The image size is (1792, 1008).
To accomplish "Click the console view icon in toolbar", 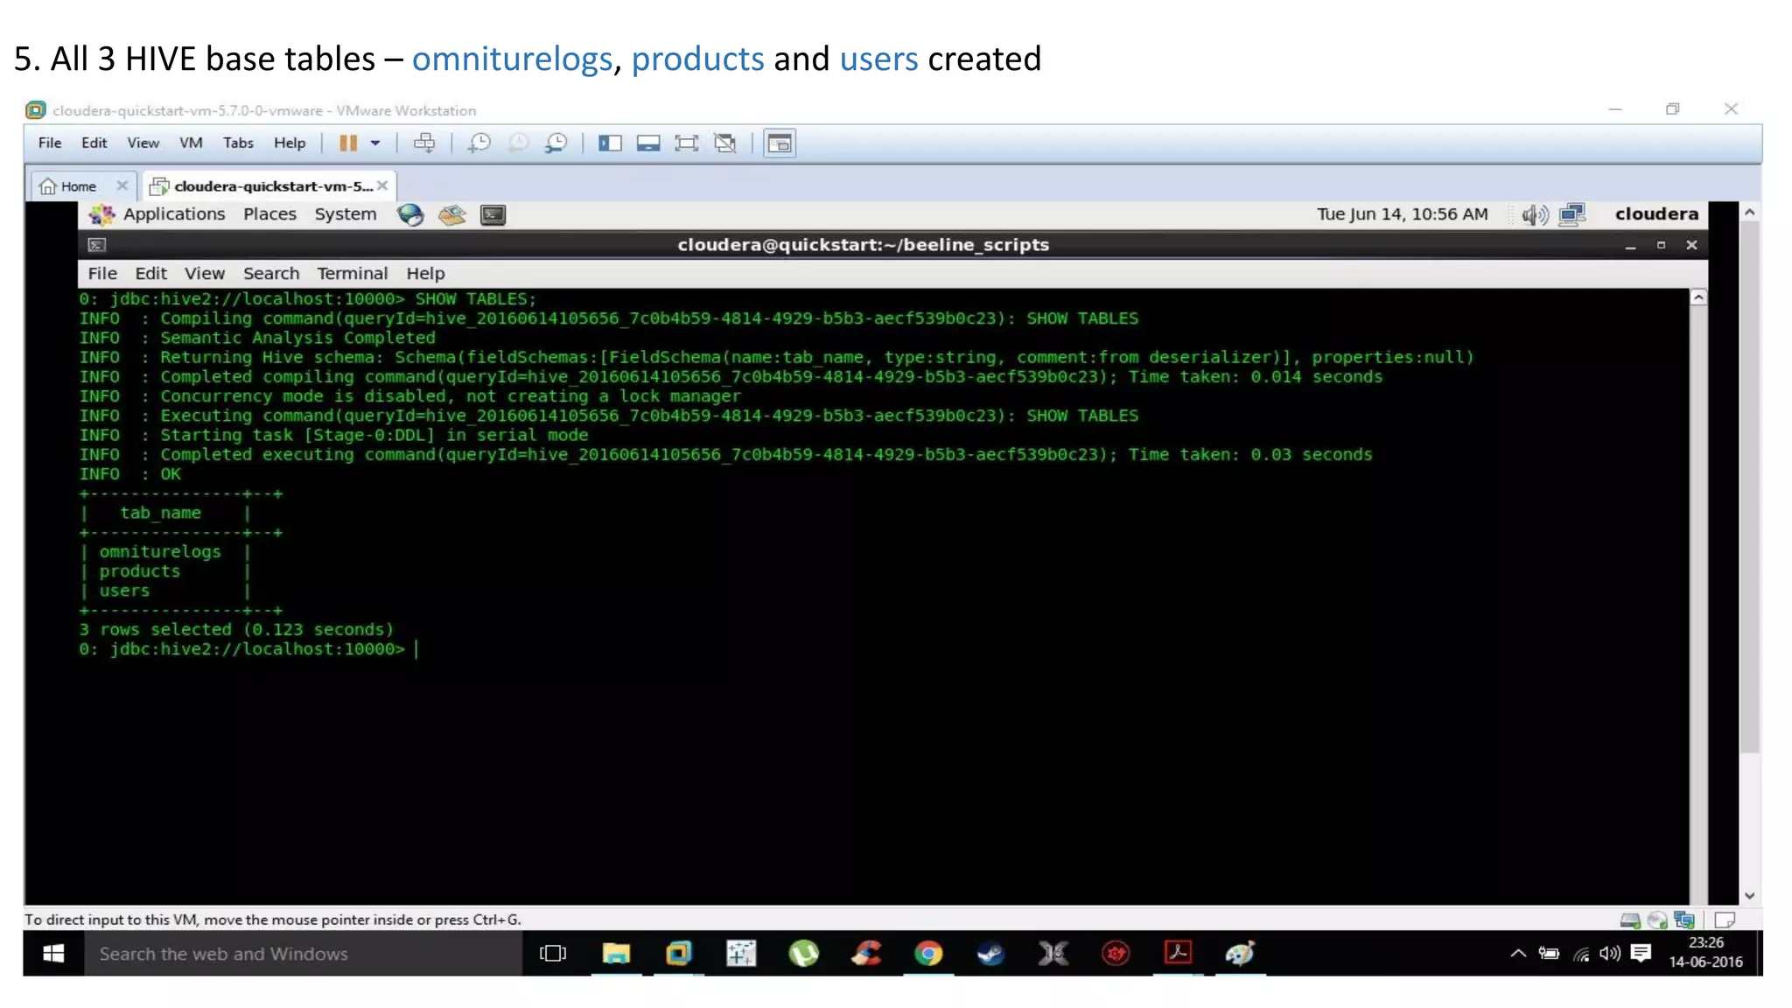I will (x=780, y=143).
